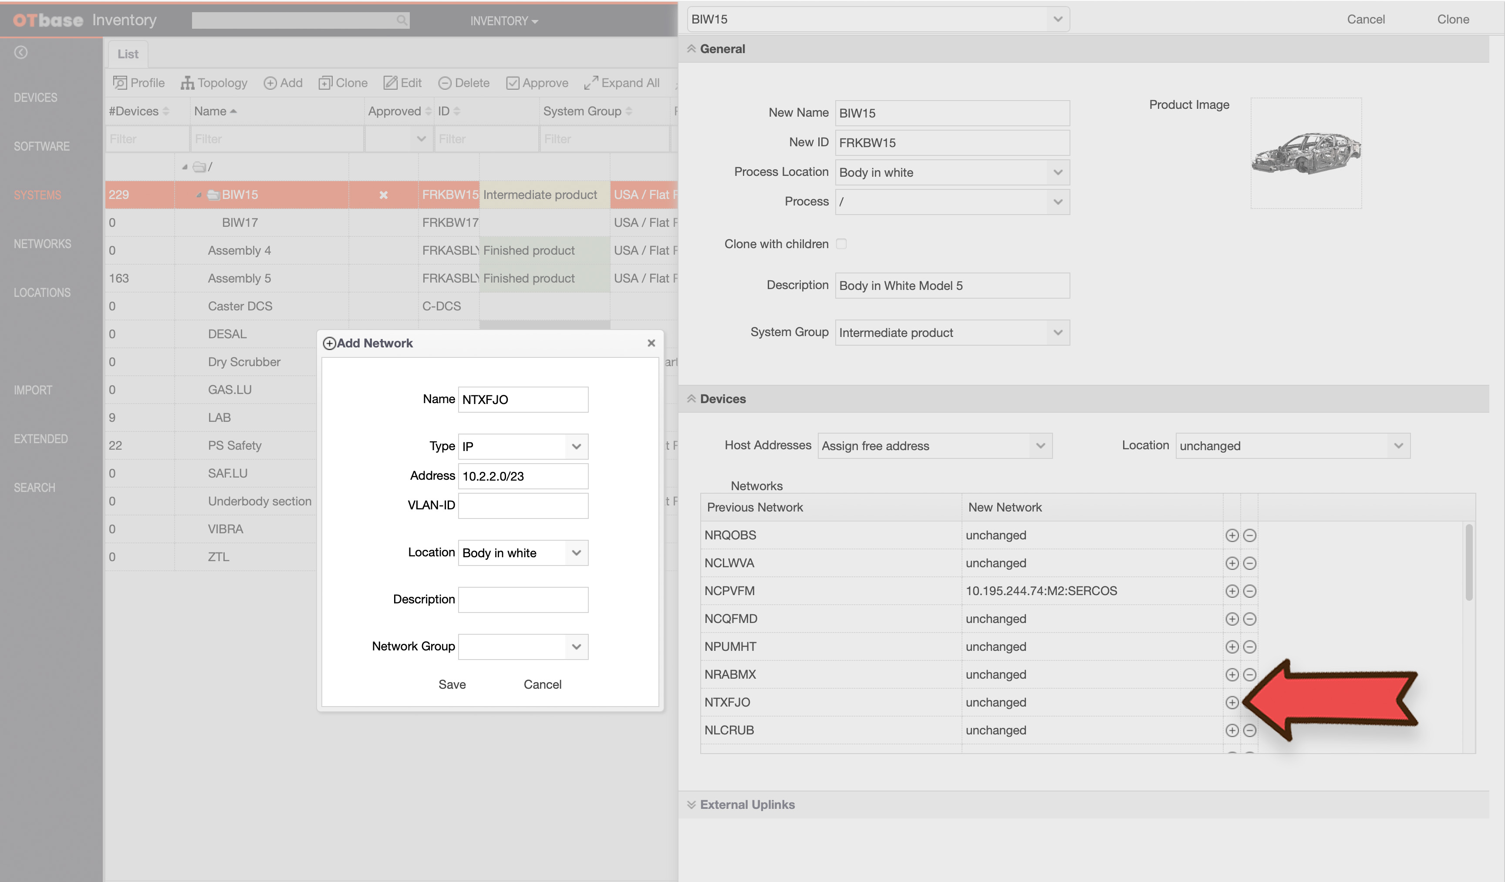This screenshot has width=1505, height=882.
Task: Go to EXTENDED in the sidebar
Action: 40,439
